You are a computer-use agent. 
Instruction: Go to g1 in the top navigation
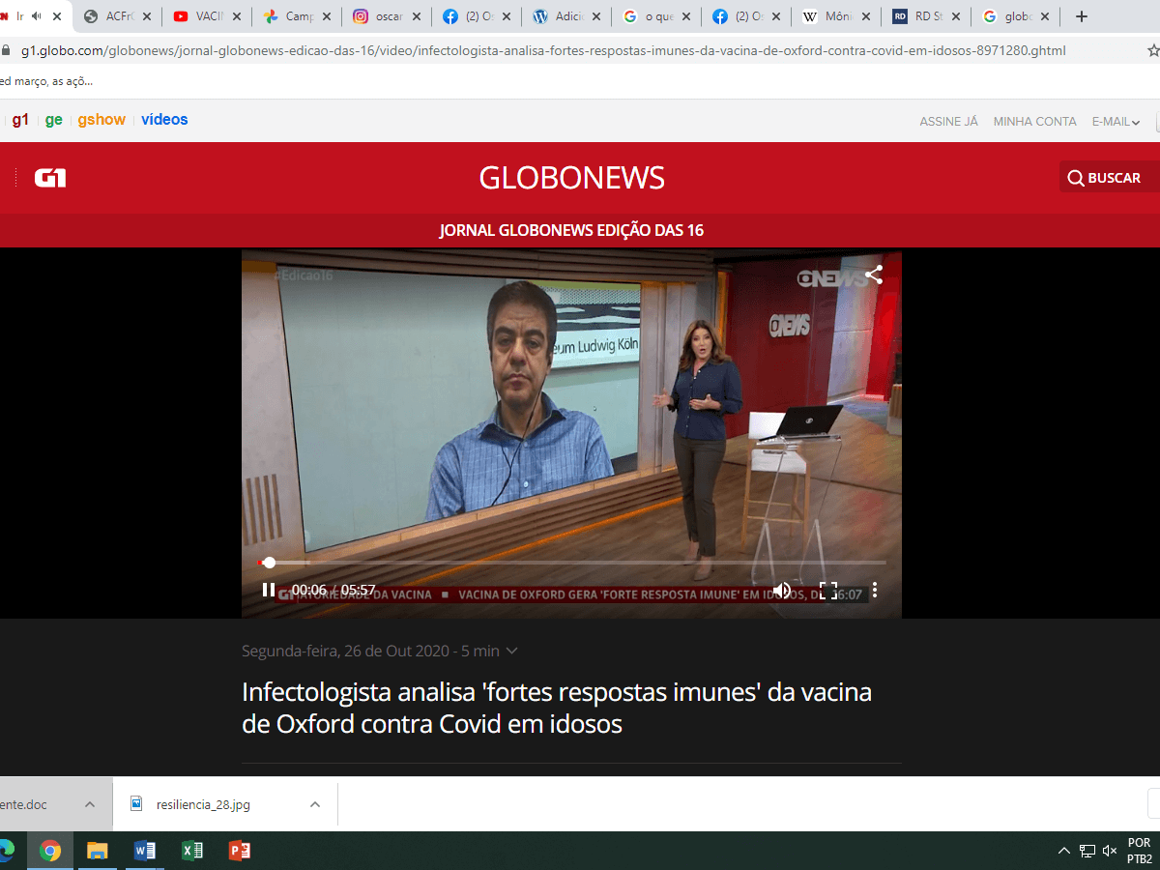(20, 120)
